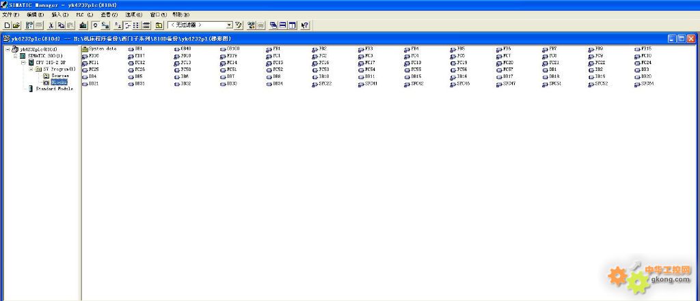Viewport: 700px width, 301px height.
Task: Select block DB18
Action: (x=551, y=76)
